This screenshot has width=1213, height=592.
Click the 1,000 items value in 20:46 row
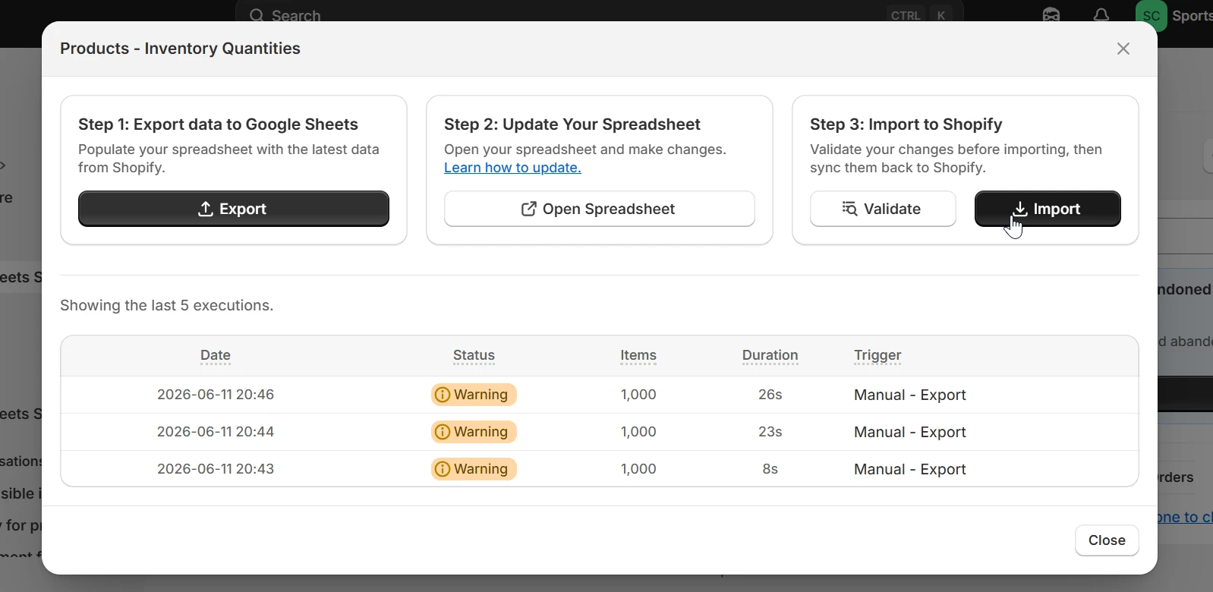pos(639,395)
